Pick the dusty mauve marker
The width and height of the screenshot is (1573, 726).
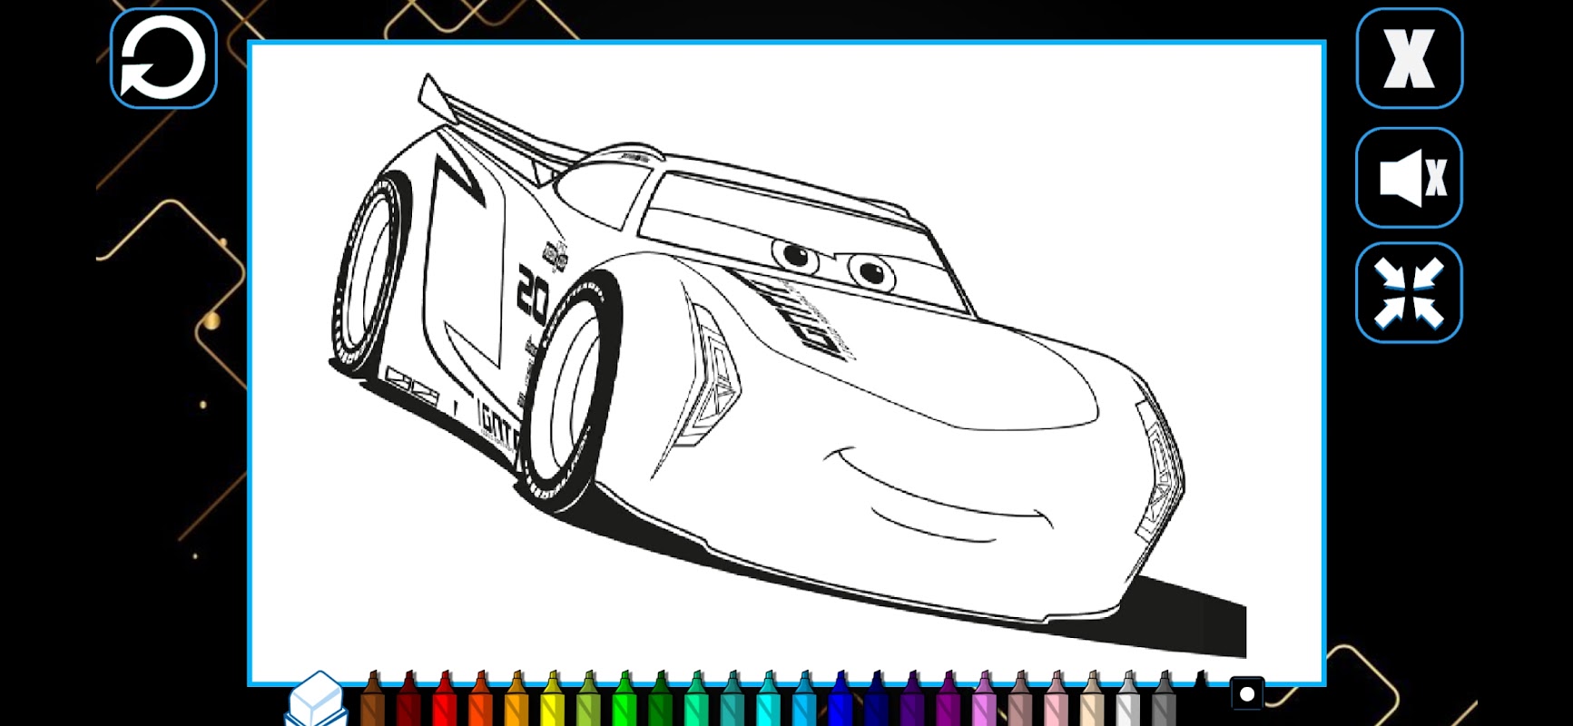1020,699
